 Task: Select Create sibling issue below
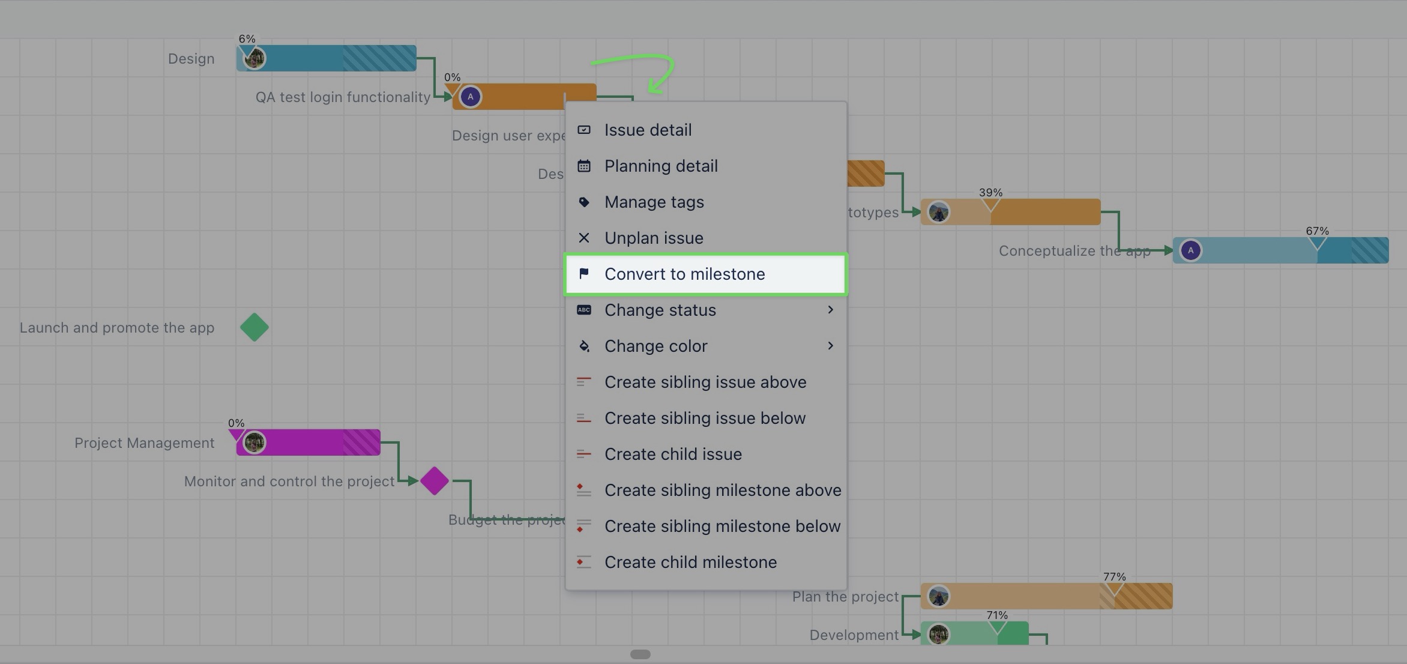pyautogui.click(x=705, y=418)
